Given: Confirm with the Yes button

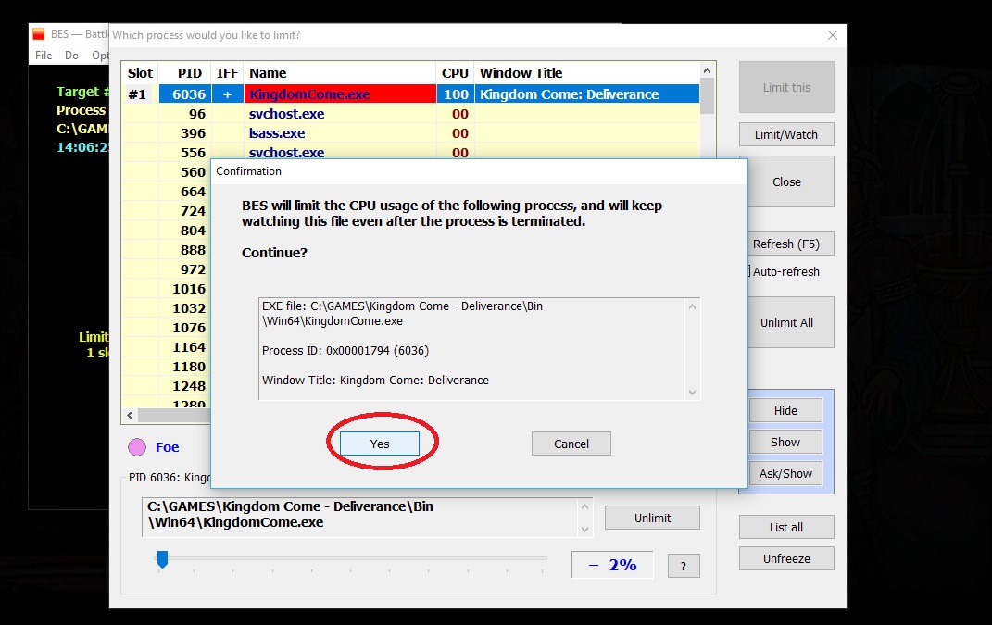Looking at the screenshot, I should [380, 444].
